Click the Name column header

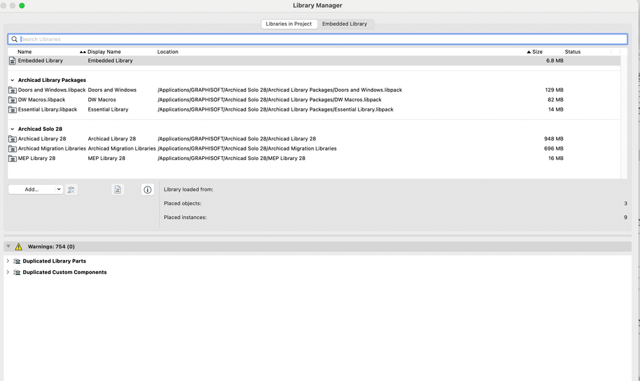(25, 52)
